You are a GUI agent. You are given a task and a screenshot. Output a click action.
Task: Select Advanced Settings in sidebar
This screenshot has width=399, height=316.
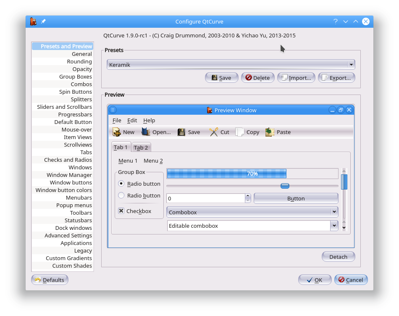coord(63,236)
